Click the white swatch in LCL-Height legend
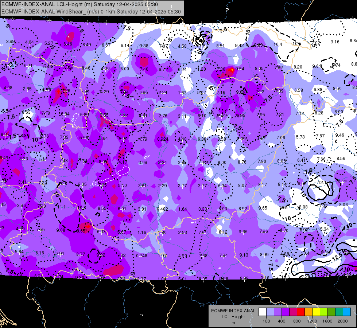Image resolution: width=357 pixels, height=328 pixels. (263, 312)
